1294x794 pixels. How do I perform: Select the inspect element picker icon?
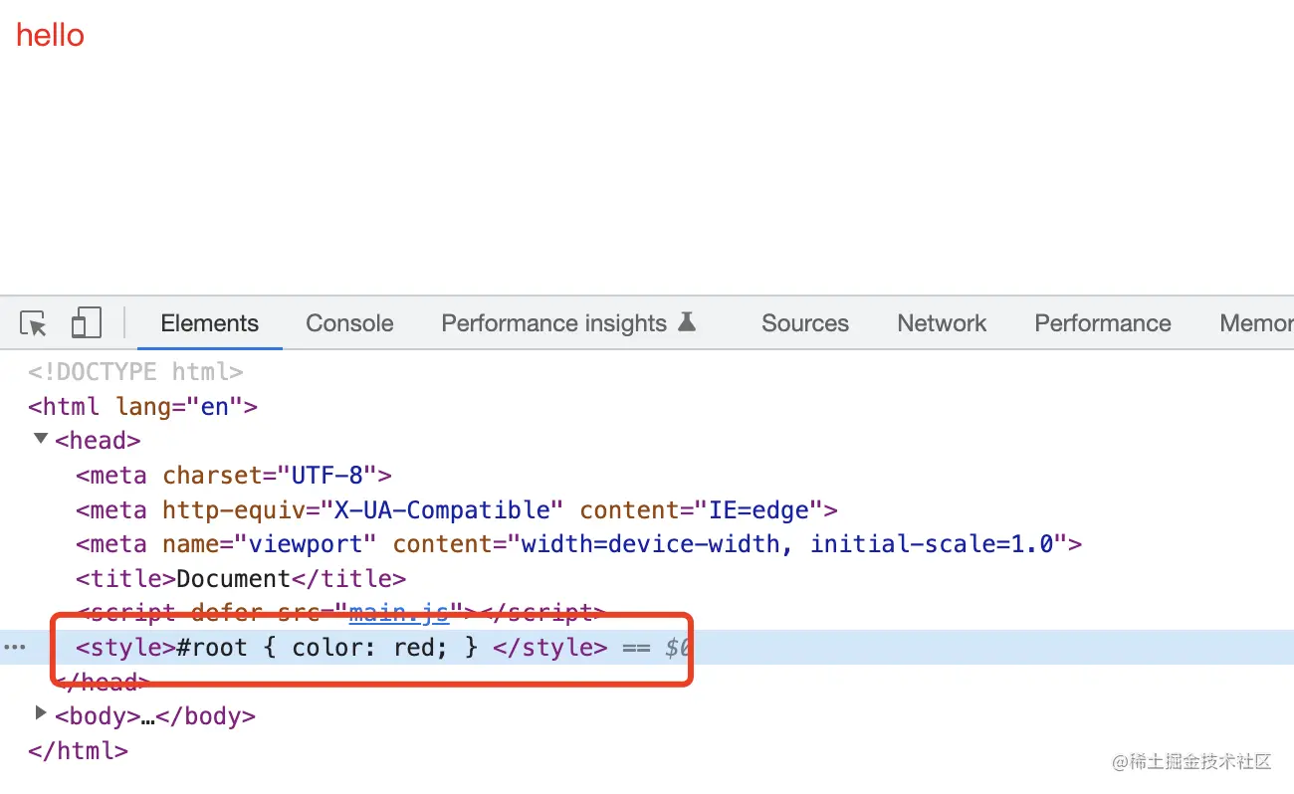pos(33,323)
